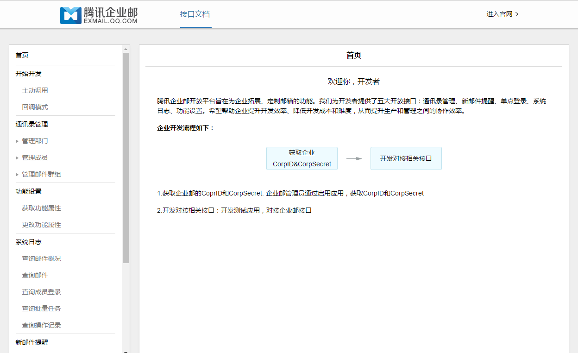This screenshot has height=353, width=578.
Task: Open the 回调模式 sidebar entry
Action: pyautogui.click(x=35, y=107)
